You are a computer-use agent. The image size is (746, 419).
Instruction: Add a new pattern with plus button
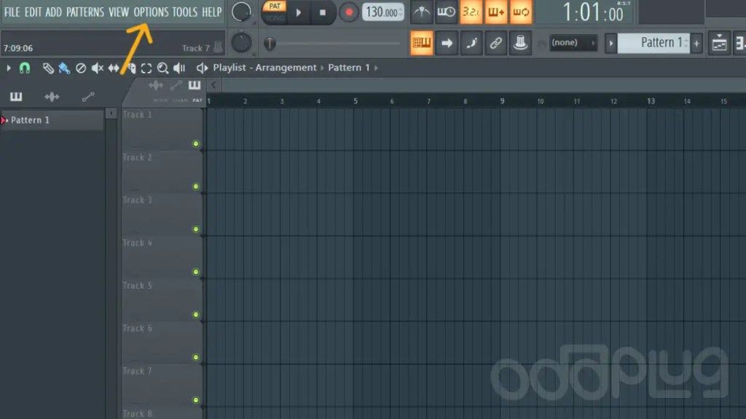(696, 44)
